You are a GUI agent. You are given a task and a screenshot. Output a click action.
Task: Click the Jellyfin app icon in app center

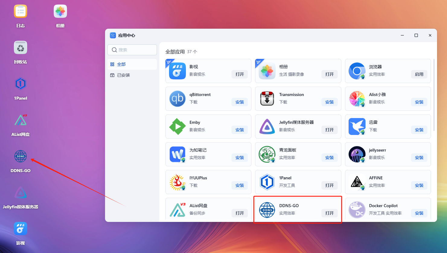click(x=267, y=126)
